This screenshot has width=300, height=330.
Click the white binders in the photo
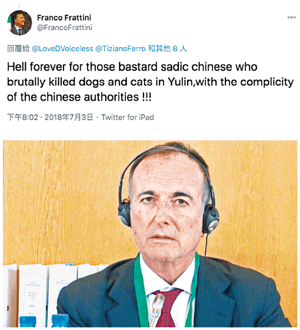coord(52,295)
